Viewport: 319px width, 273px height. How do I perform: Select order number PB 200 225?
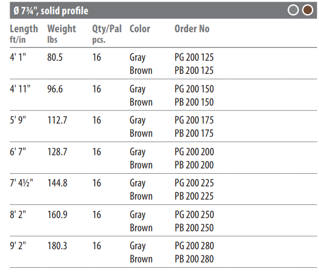click(194, 196)
